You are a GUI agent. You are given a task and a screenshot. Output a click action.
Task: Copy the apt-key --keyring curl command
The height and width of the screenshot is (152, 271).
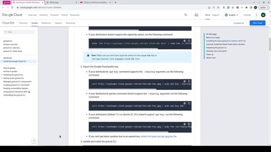[x=189, y=81]
